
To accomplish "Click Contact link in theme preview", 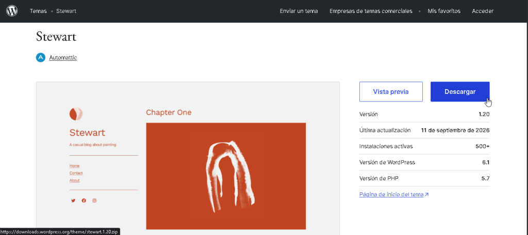I will [x=76, y=173].
